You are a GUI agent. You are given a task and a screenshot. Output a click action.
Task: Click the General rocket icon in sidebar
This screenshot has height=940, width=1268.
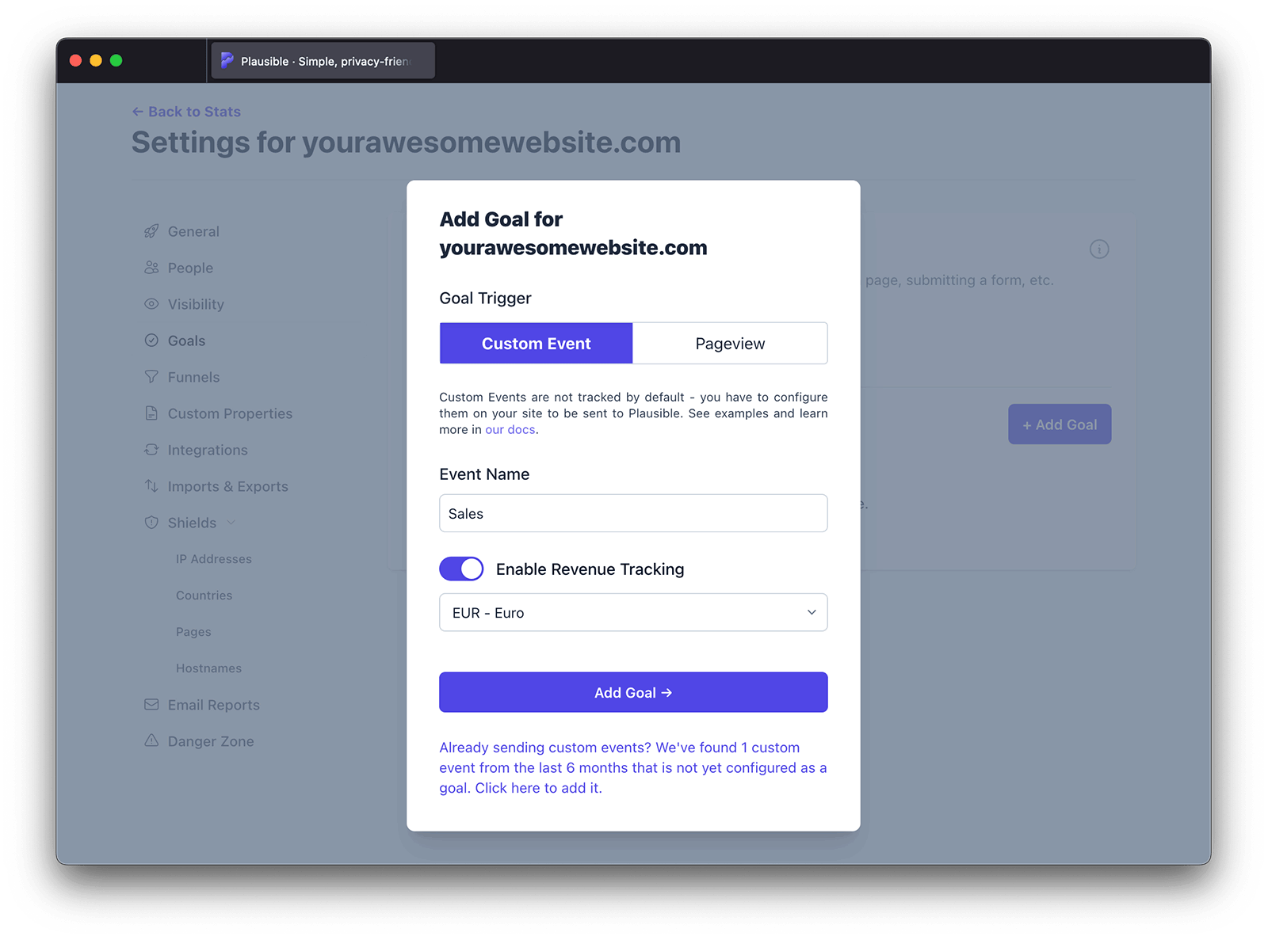click(x=151, y=231)
